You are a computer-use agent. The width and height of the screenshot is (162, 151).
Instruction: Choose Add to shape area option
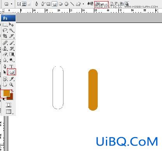(112, 3)
